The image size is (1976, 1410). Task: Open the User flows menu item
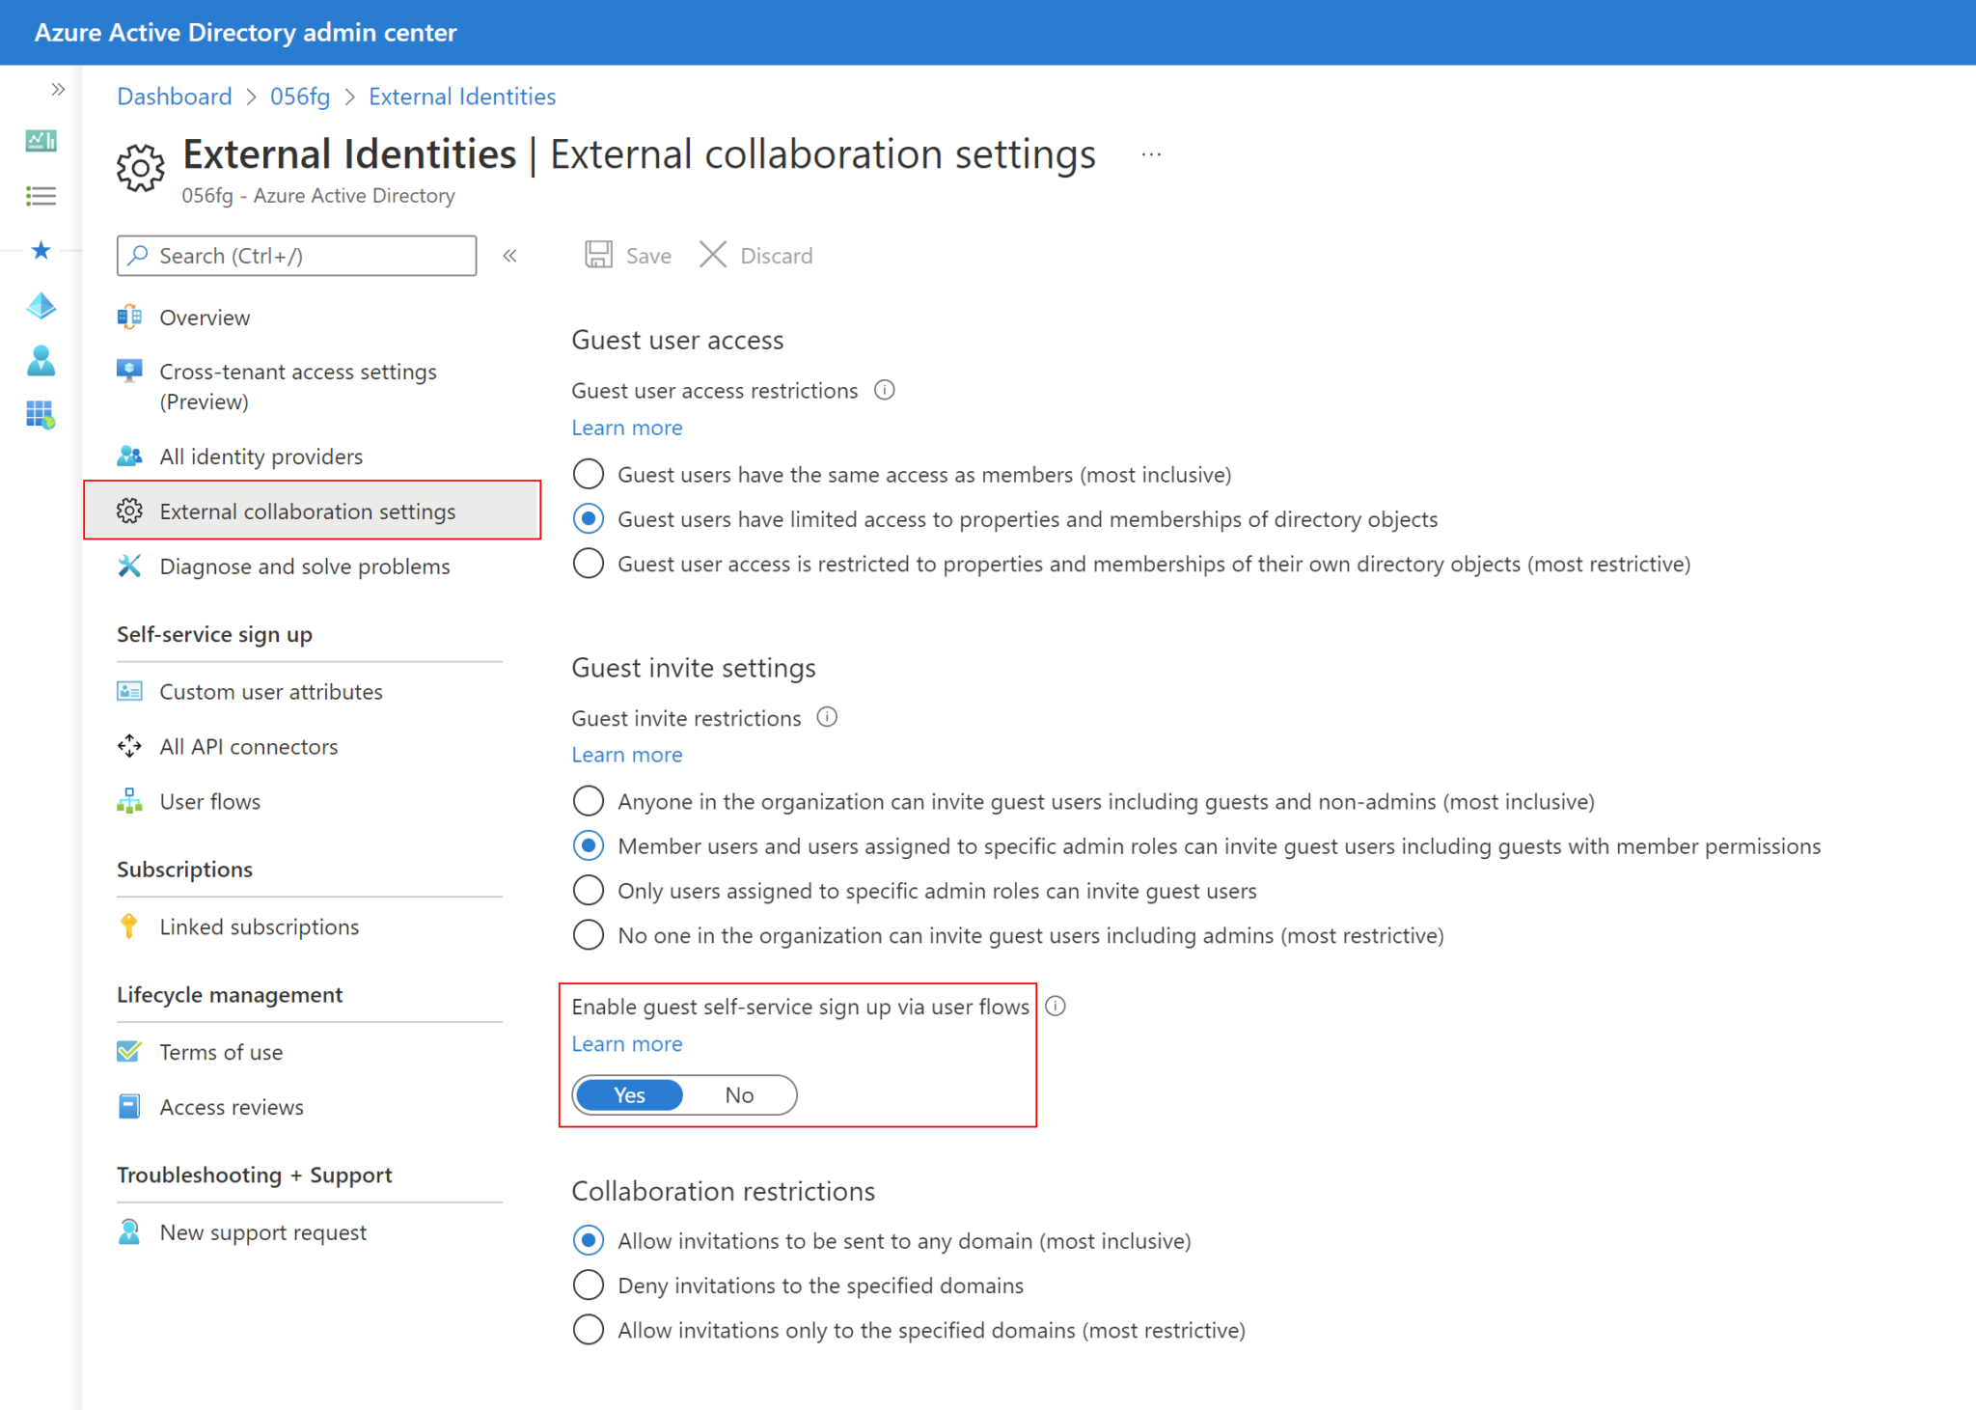click(x=210, y=801)
